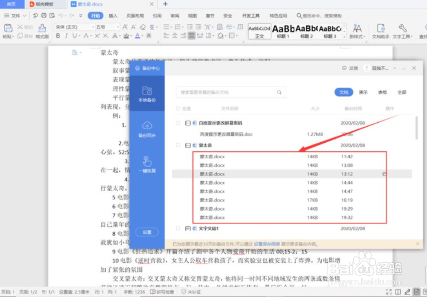Click the backup list vertical scrollbar
The image size is (427, 297).
416,128
